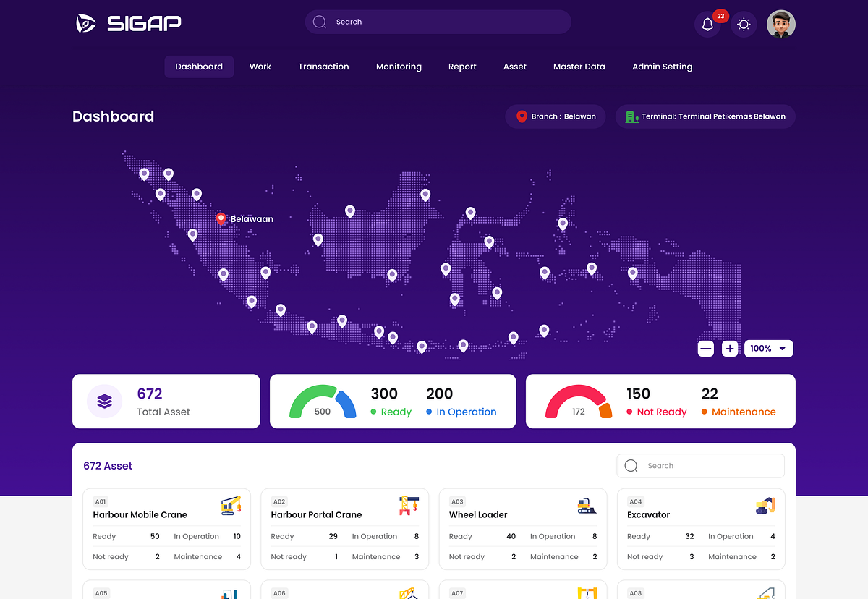Click the A04 asset code tag

click(x=635, y=501)
